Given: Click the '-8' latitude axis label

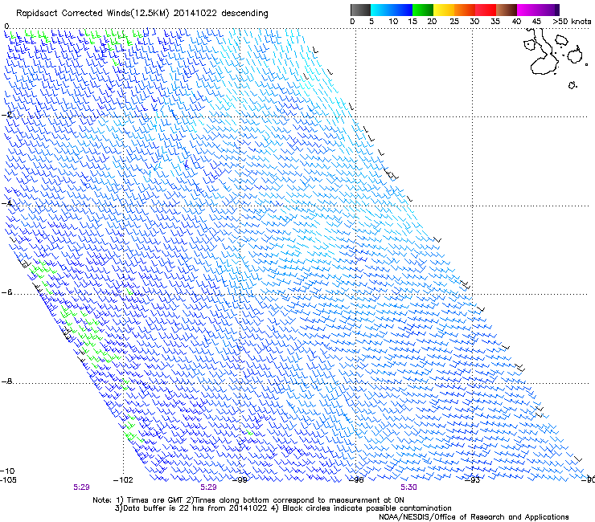Looking at the screenshot, I should click(7, 381).
